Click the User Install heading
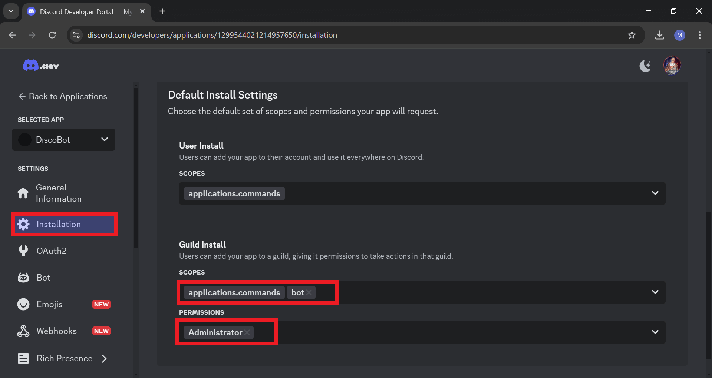The width and height of the screenshot is (712, 378). pyautogui.click(x=201, y=146)
